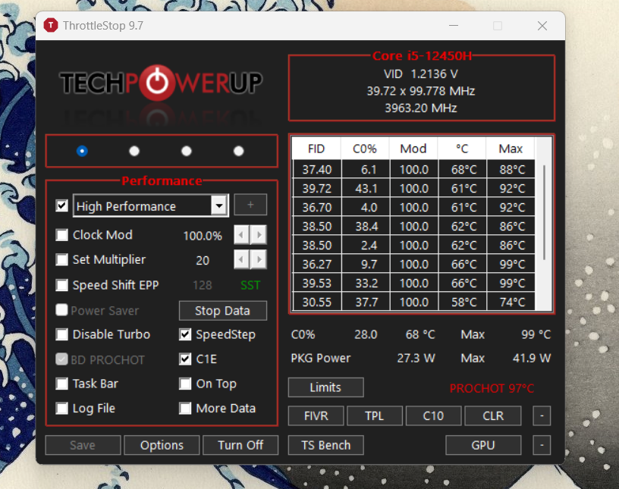Enable the More Data checkbox
This screenshot has width=619, height=489.
click(185, 408)
